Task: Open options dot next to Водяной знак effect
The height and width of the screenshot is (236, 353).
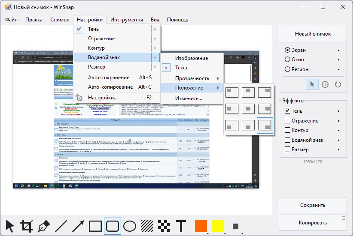Action: click(338, 140)
